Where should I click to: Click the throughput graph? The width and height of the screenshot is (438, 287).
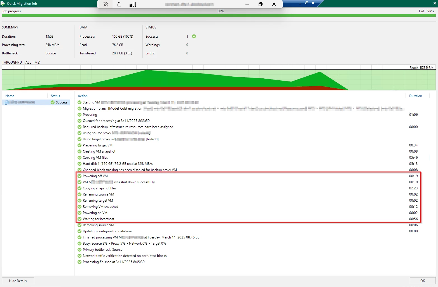coord(219,77)
